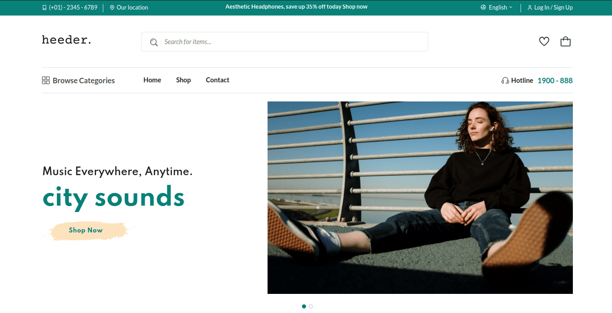Screen dimensions: 612x313
Task: Click the magnifier search icon
Action: 154,42
